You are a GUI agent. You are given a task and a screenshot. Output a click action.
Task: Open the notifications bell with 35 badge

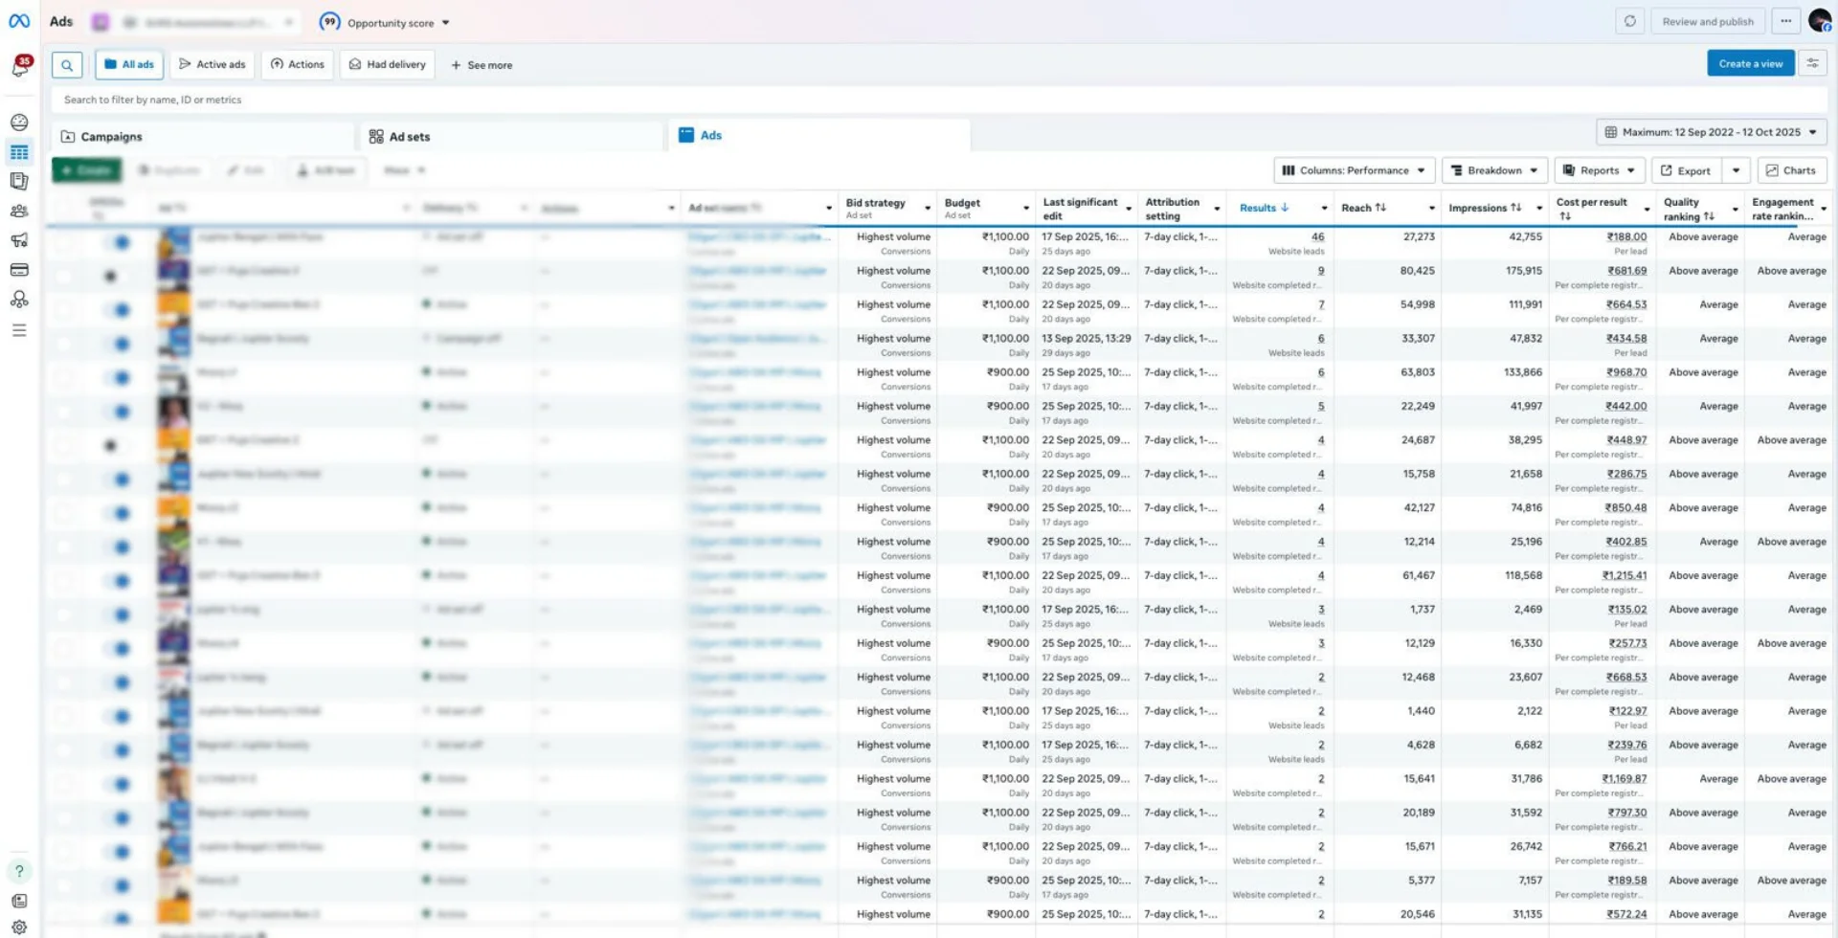(19, 67)
